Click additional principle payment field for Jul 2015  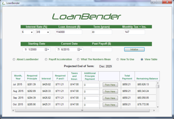tap(91, 85)
